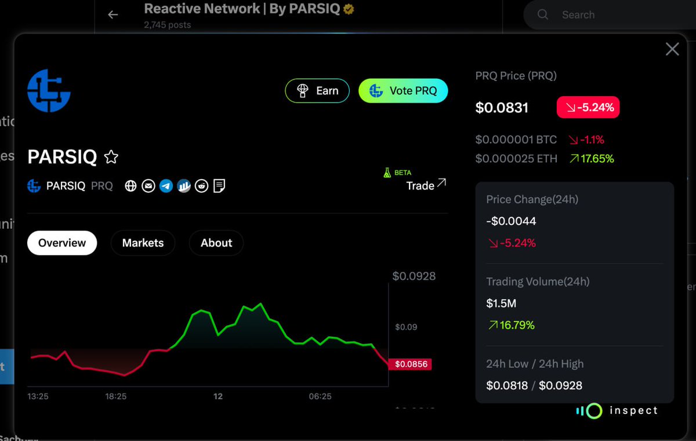Click the 18:25 chart time label
The width and height of the screenshot is (696, 441).
(x=115, y=396)
